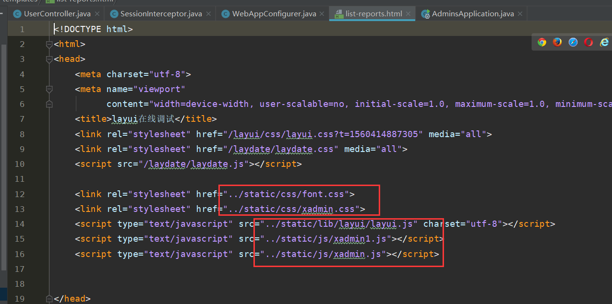Close the UserController.java tab

[97, 14]
